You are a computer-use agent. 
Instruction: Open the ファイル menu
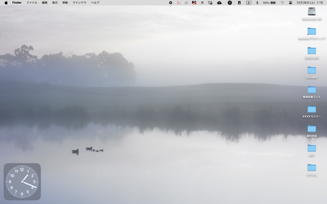(32, 3)
